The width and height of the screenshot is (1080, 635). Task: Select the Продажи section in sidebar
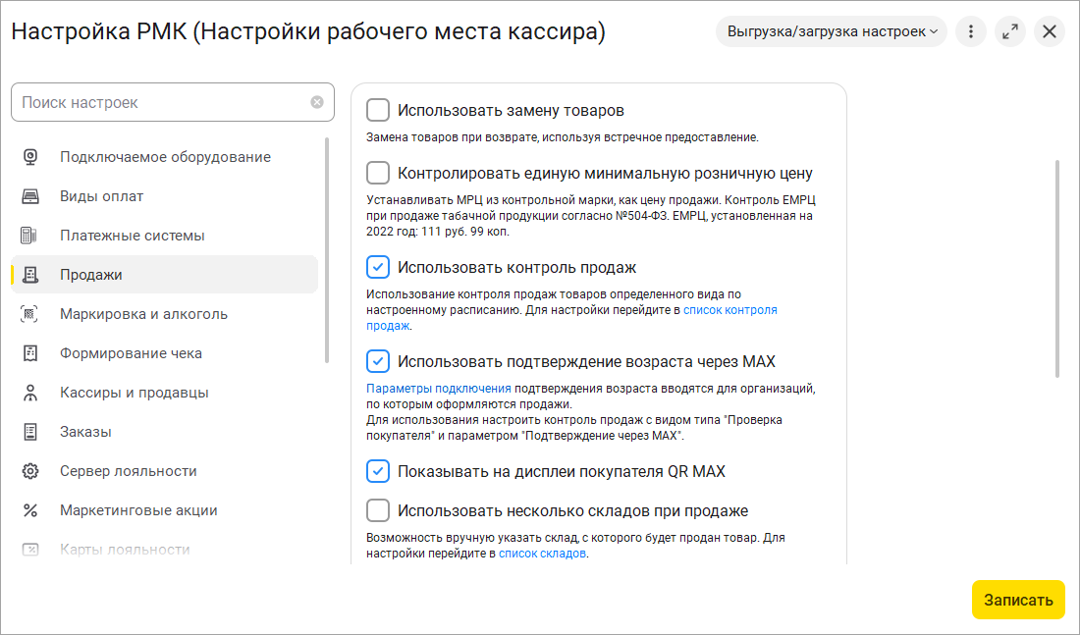coord(90,275)
